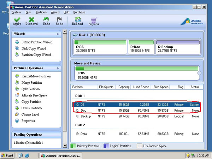This screenshot has width=212, height=159.
Task: Select the G: Backup partition row
Action: click(x=136, y=116)
